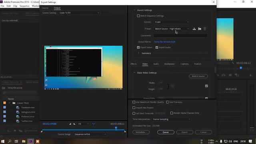The height and width of the screenshot is (144, 256).
Task: Open the orange app on the taskbar
Action: 38,141
